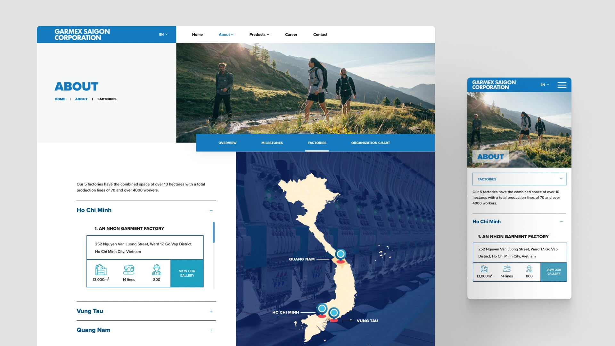Click the ABOUT breadcrumb link
Image resolution: width=615 pixels, height=346 pixels.
pyautogui.click(x=81, y=99)
